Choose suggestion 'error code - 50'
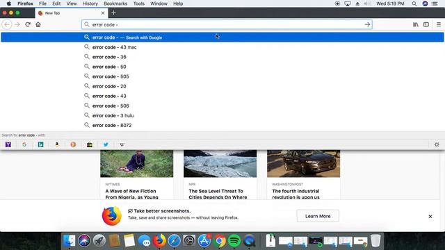The image size is (445, 250). point(222,67)
